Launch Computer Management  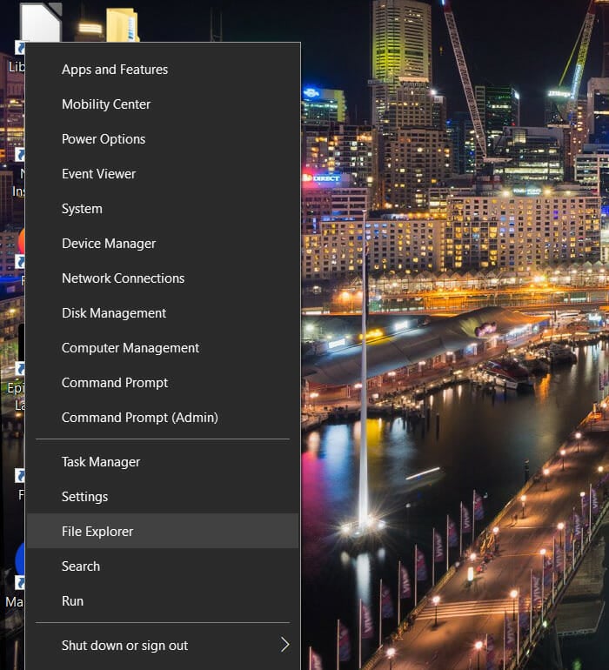tap(130, 348)
